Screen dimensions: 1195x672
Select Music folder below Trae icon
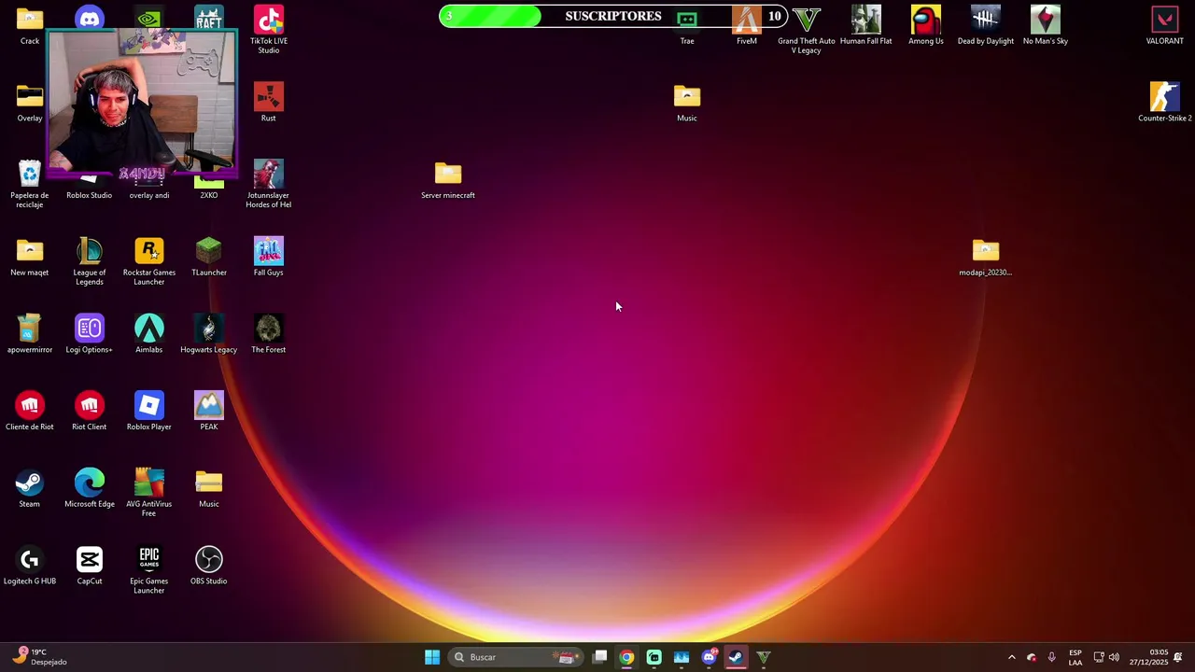point(687,103)
